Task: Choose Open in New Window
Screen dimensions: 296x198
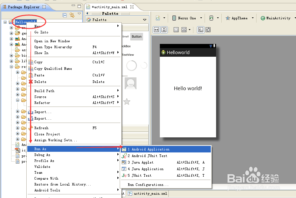Action: click(74, 41)
